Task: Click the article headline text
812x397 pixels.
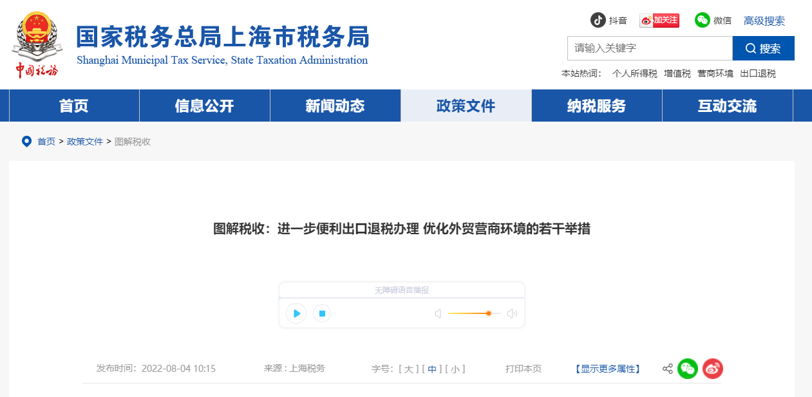Action: tap(402, 228)
